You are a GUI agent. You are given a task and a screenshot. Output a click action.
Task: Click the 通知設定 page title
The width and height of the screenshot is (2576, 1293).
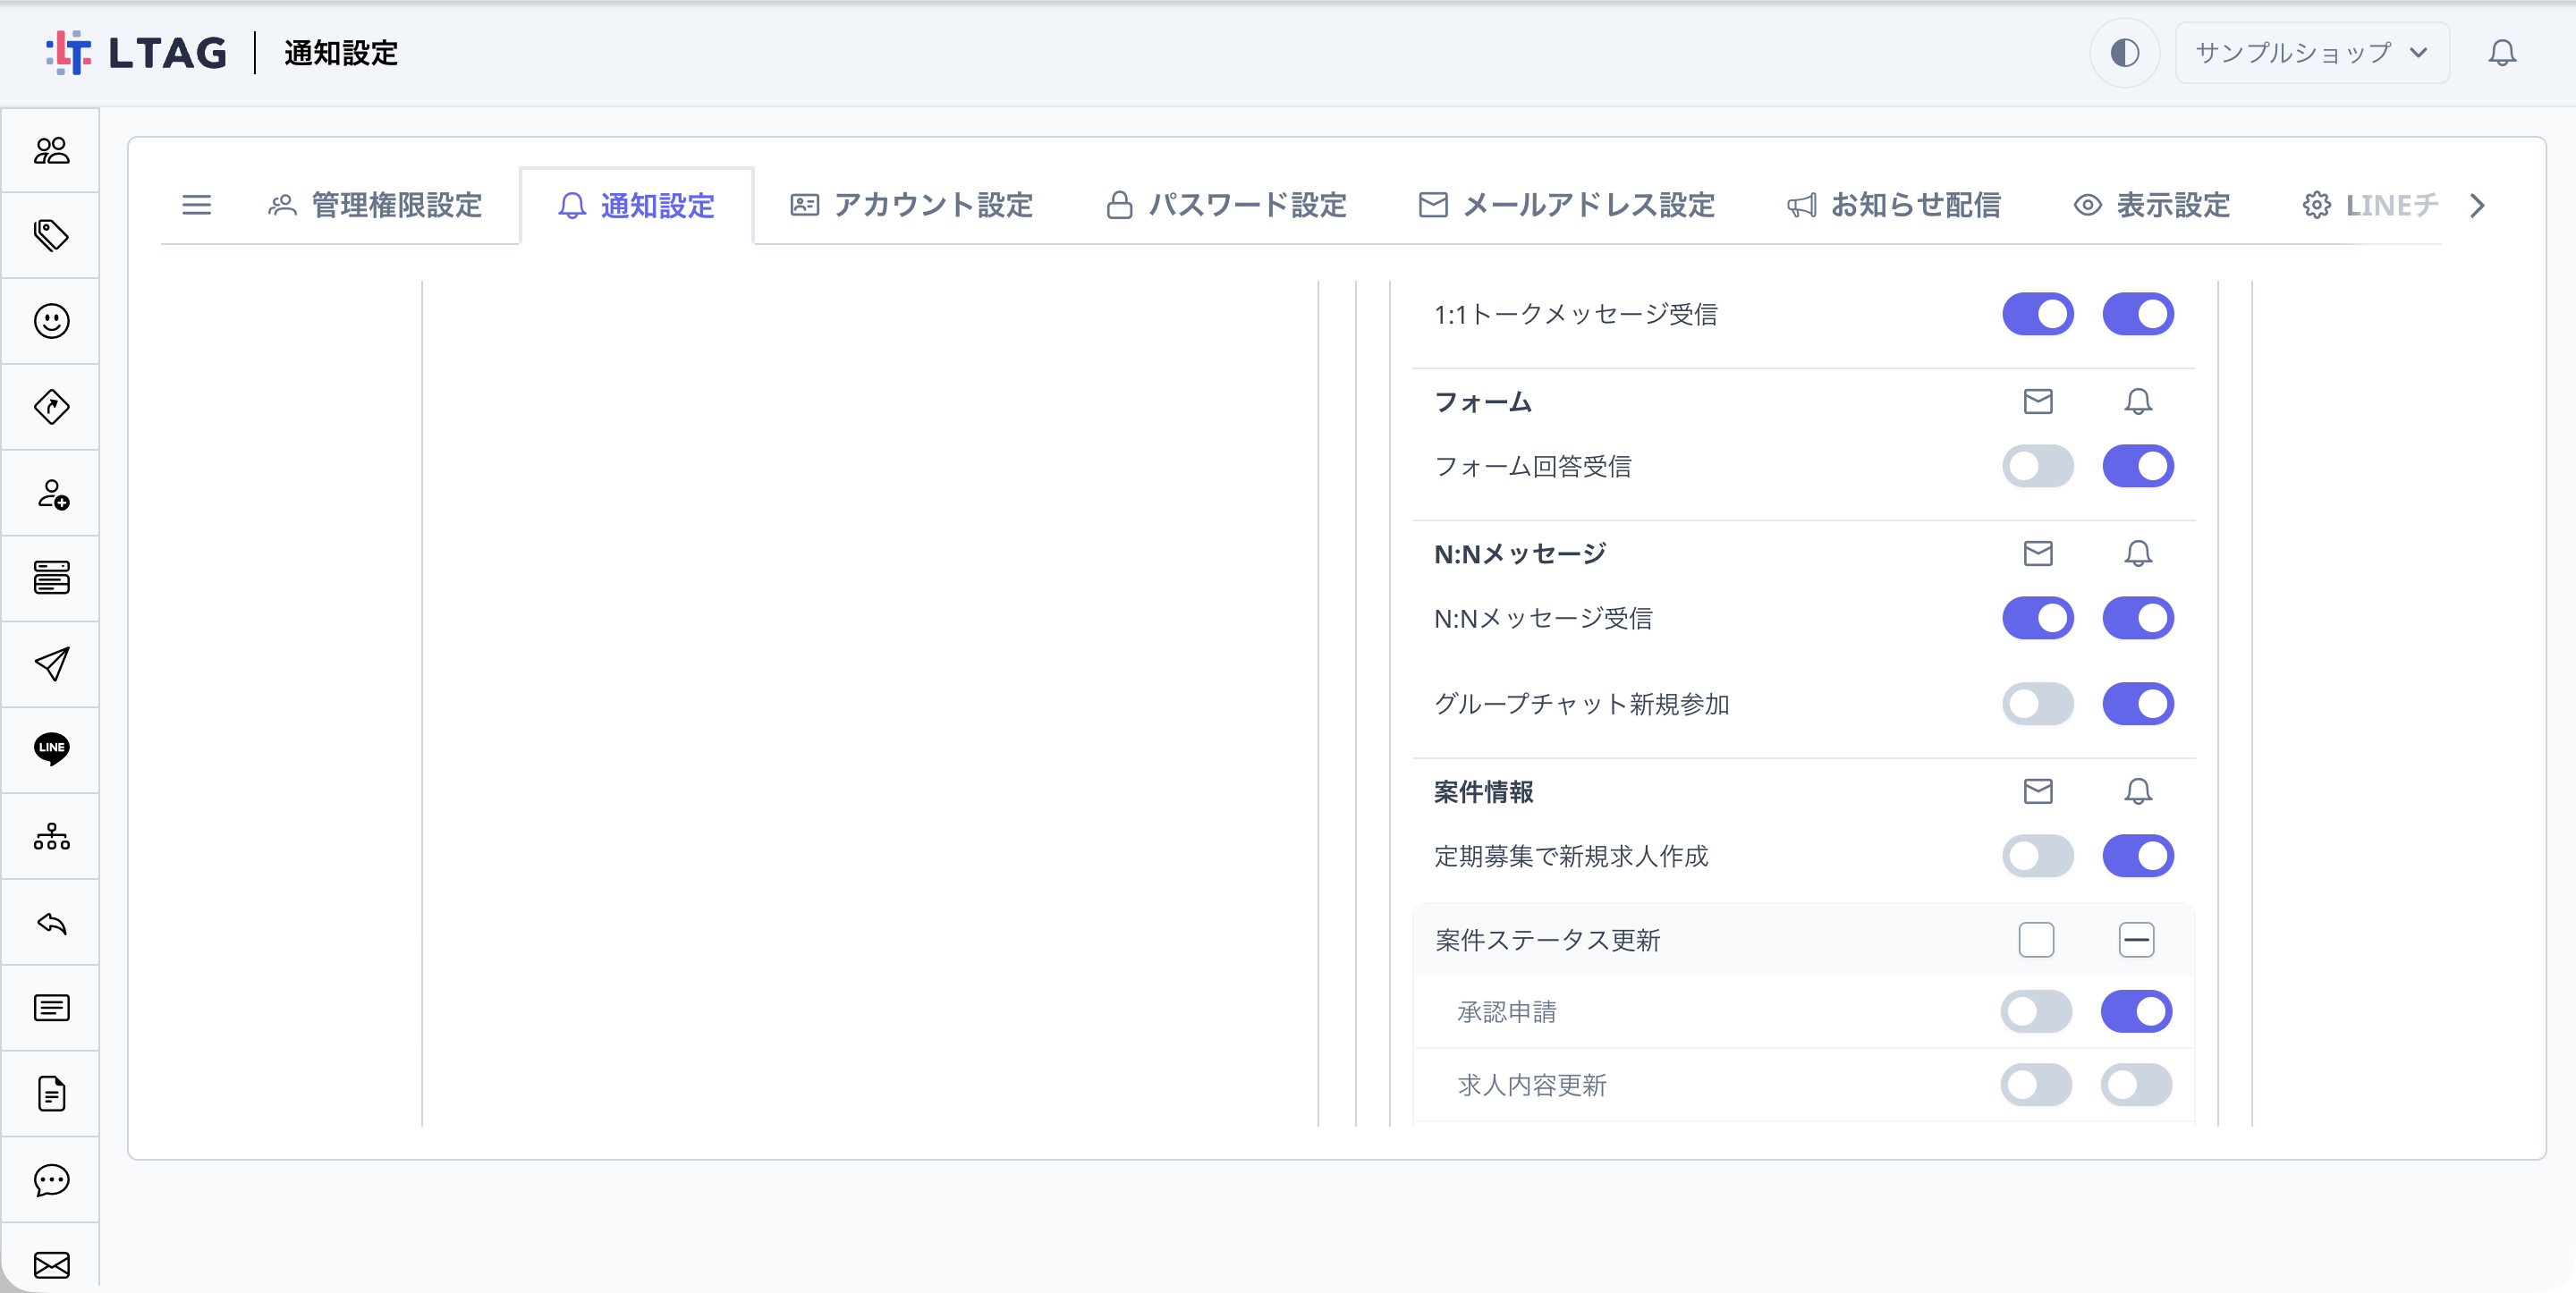[x=341, y=53]
